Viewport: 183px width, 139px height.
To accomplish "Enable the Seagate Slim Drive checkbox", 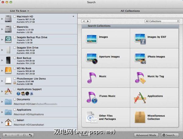I will 15,47.
